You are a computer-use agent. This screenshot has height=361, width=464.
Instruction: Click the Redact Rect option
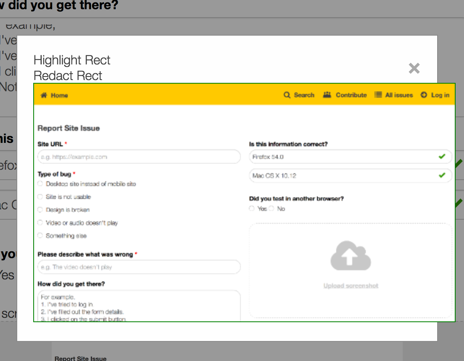pyautogui.click(x=68, y=76)
